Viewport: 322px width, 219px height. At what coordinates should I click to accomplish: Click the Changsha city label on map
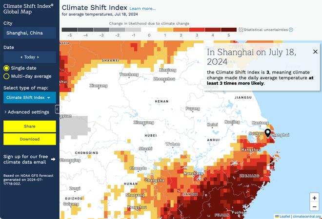coord(155,180)
